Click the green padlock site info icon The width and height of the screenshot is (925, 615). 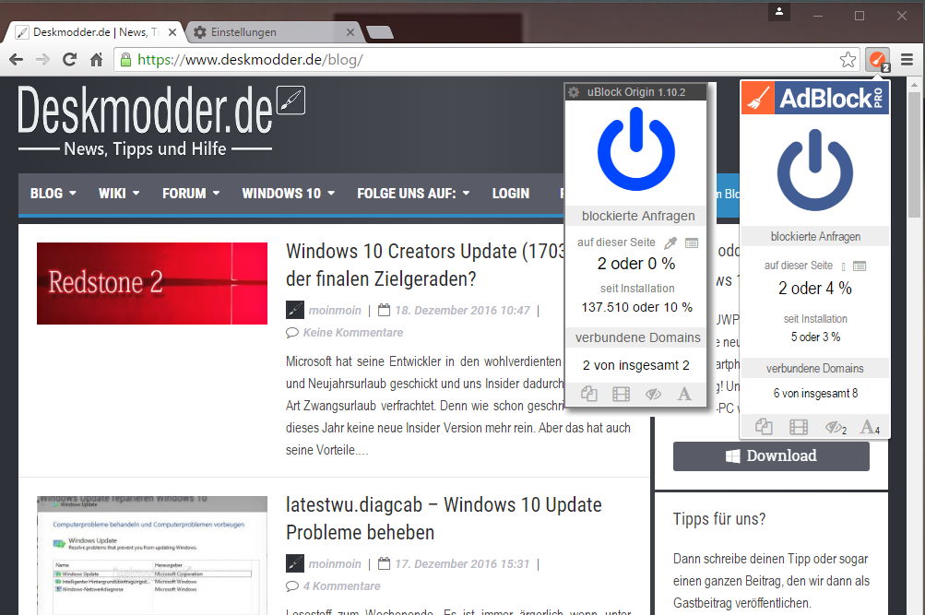pos(125,60)
